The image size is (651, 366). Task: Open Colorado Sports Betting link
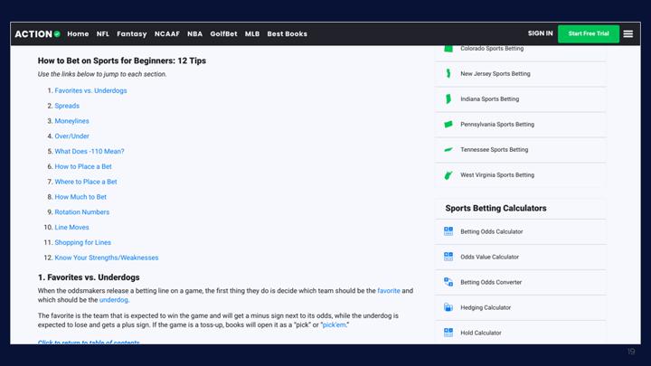pos(492,49)
